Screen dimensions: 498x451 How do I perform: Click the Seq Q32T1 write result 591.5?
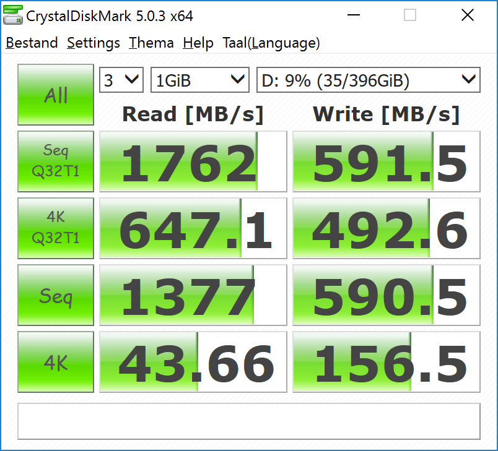[387, 161]
